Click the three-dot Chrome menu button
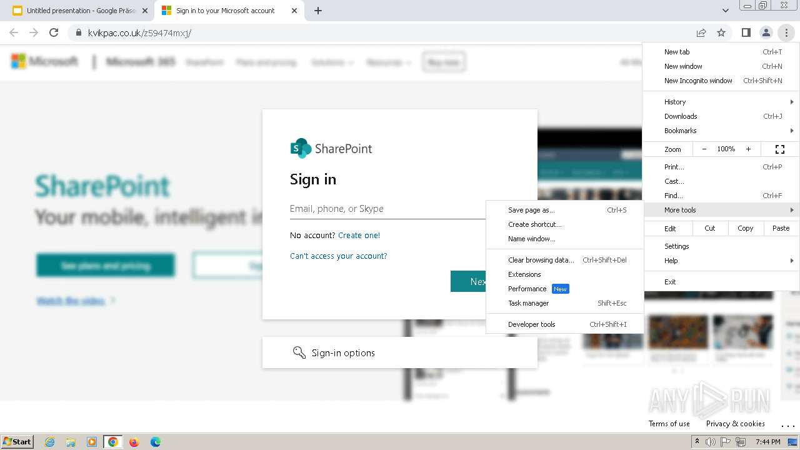Screen dimensions: 800x450 coord(786,32)
